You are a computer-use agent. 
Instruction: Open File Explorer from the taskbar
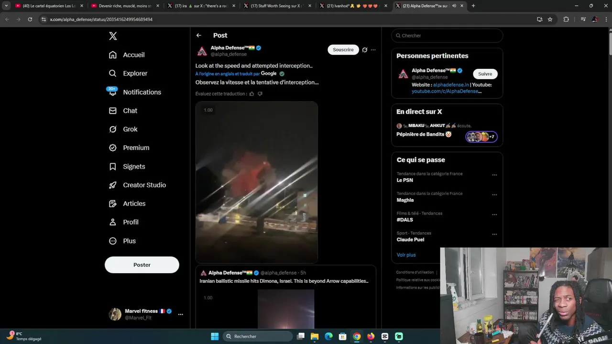(315, 336)
